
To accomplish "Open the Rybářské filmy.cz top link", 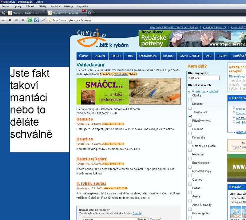I will 215,27.
